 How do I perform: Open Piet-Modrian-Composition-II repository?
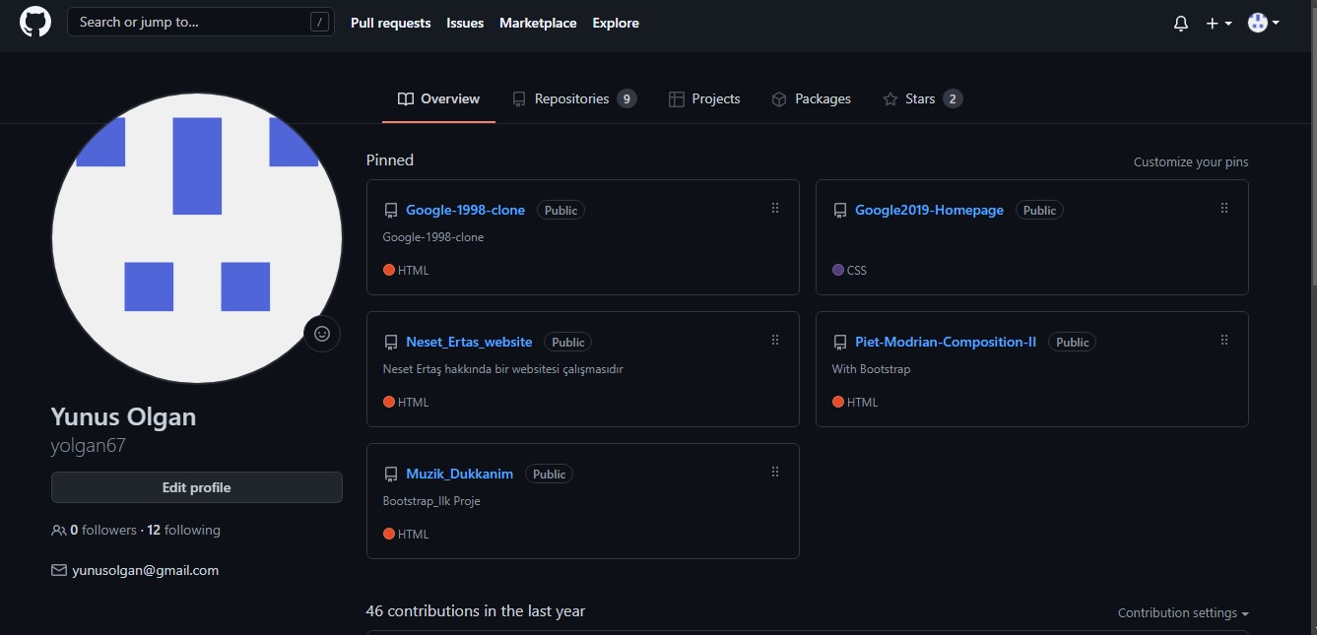(946, 342)
